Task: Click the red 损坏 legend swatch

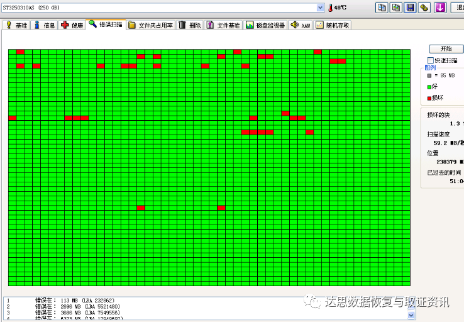Action: coord(429,98)
